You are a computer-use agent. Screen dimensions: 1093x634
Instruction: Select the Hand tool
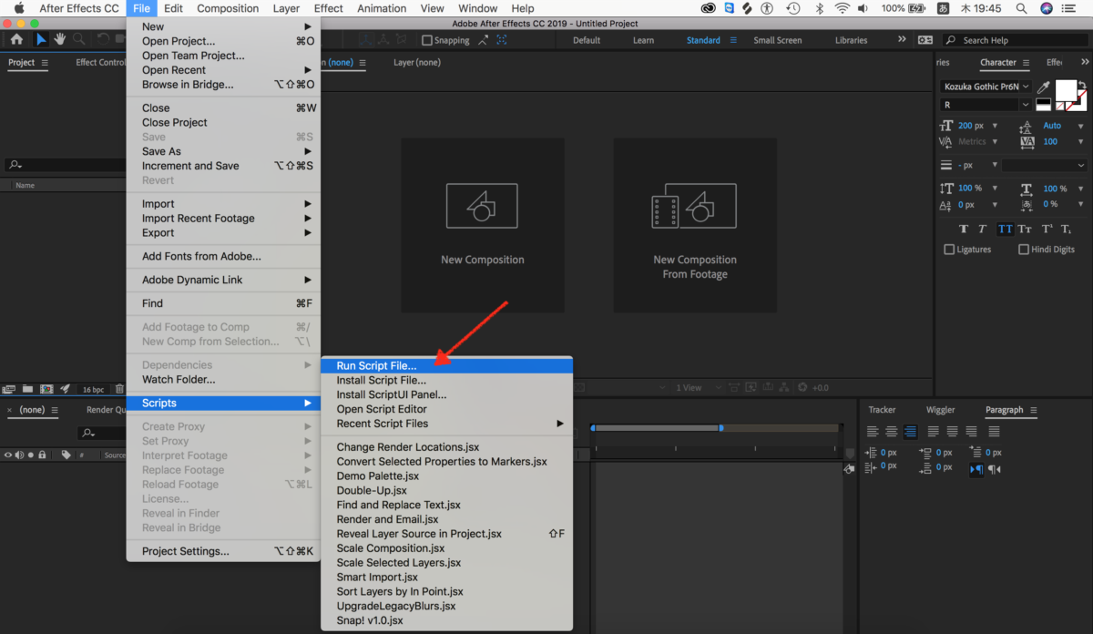pos(59,39)
